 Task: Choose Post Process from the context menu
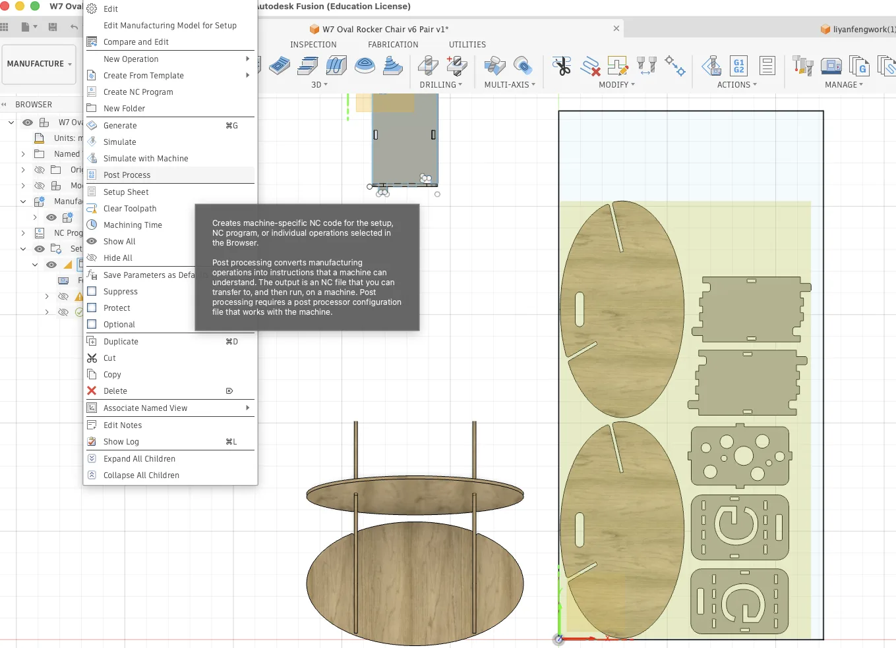tap(127, 175)
